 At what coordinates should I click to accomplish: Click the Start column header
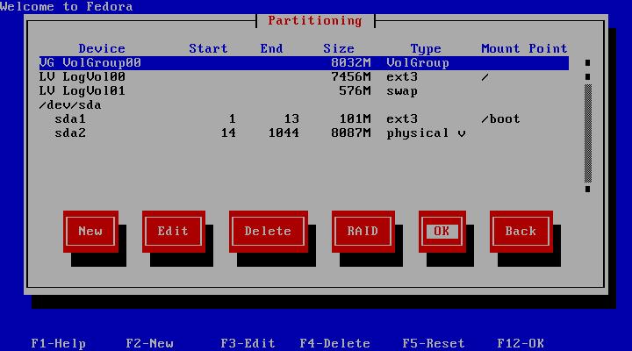[208, 49]
